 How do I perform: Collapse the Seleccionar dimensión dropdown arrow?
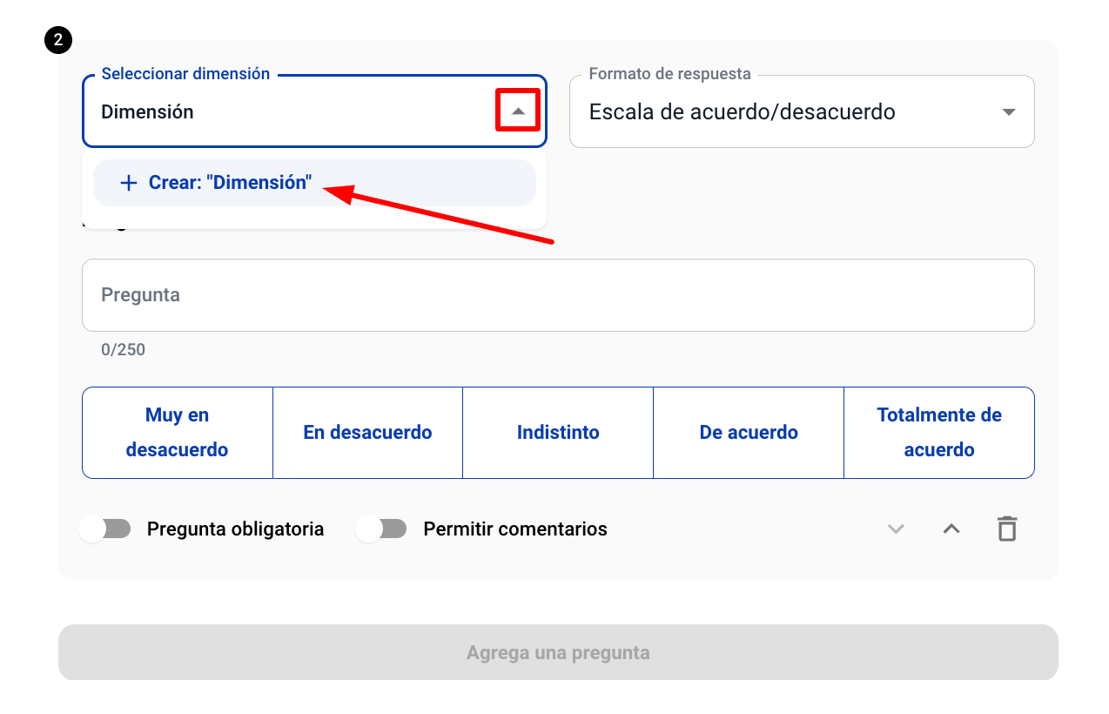point(518,111)
